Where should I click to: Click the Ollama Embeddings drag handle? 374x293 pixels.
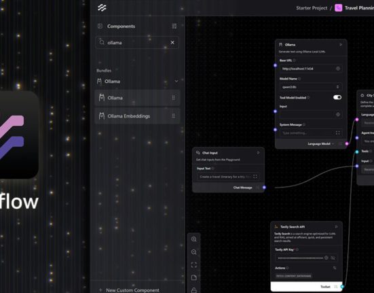pyautogui.click(x=173, y=116)
